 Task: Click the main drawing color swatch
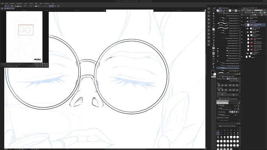pyautogui.click(x=213, y=72)
